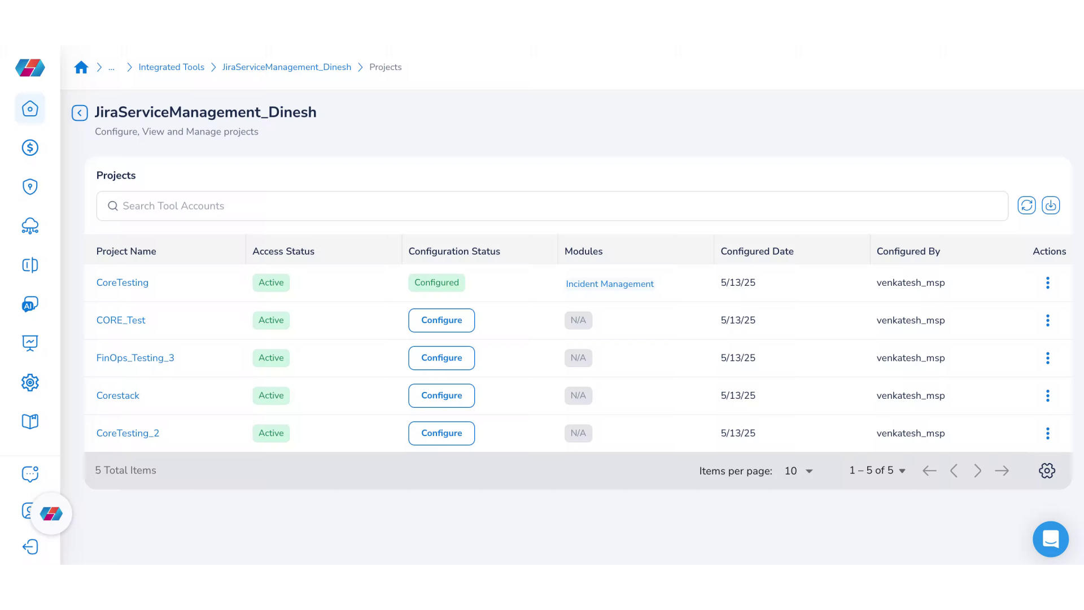The image size is (1084, 610).
Task: Open the Home dashboard sidebar icon
Action: (30, 108)
